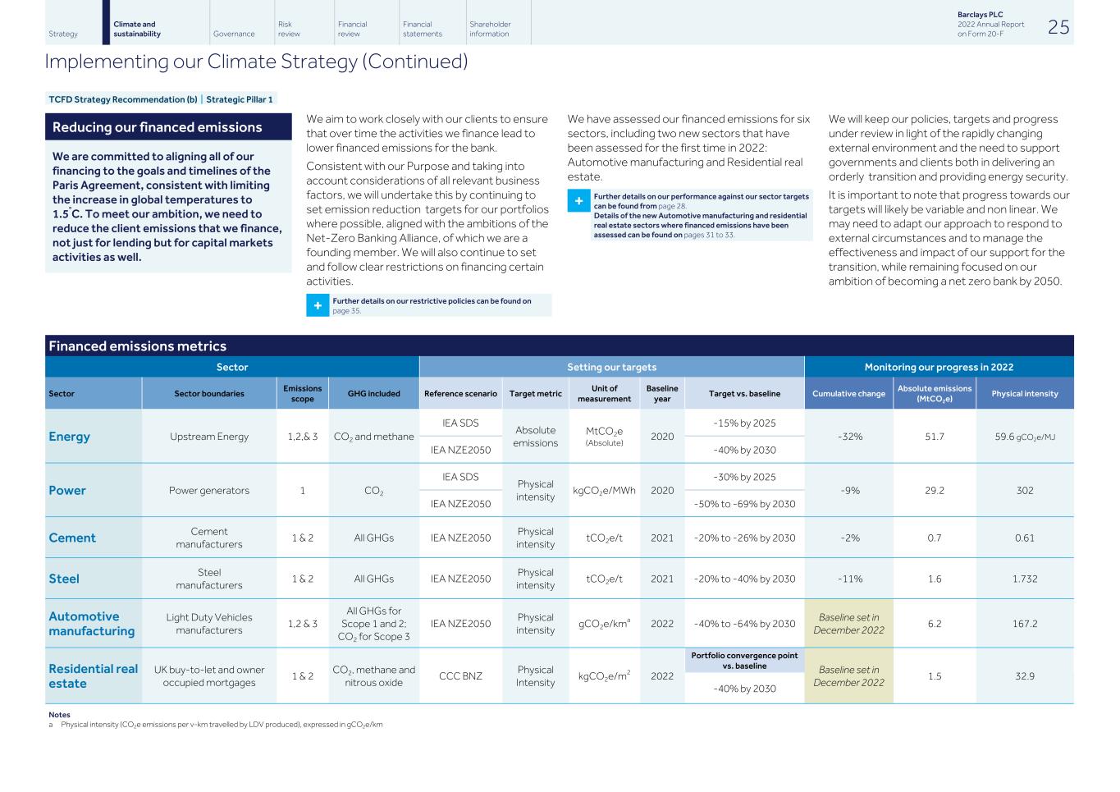Click the Automotive Baseline set in December 2022 cell
Screen dimensions: 1120x792
[x=848, y=624]
